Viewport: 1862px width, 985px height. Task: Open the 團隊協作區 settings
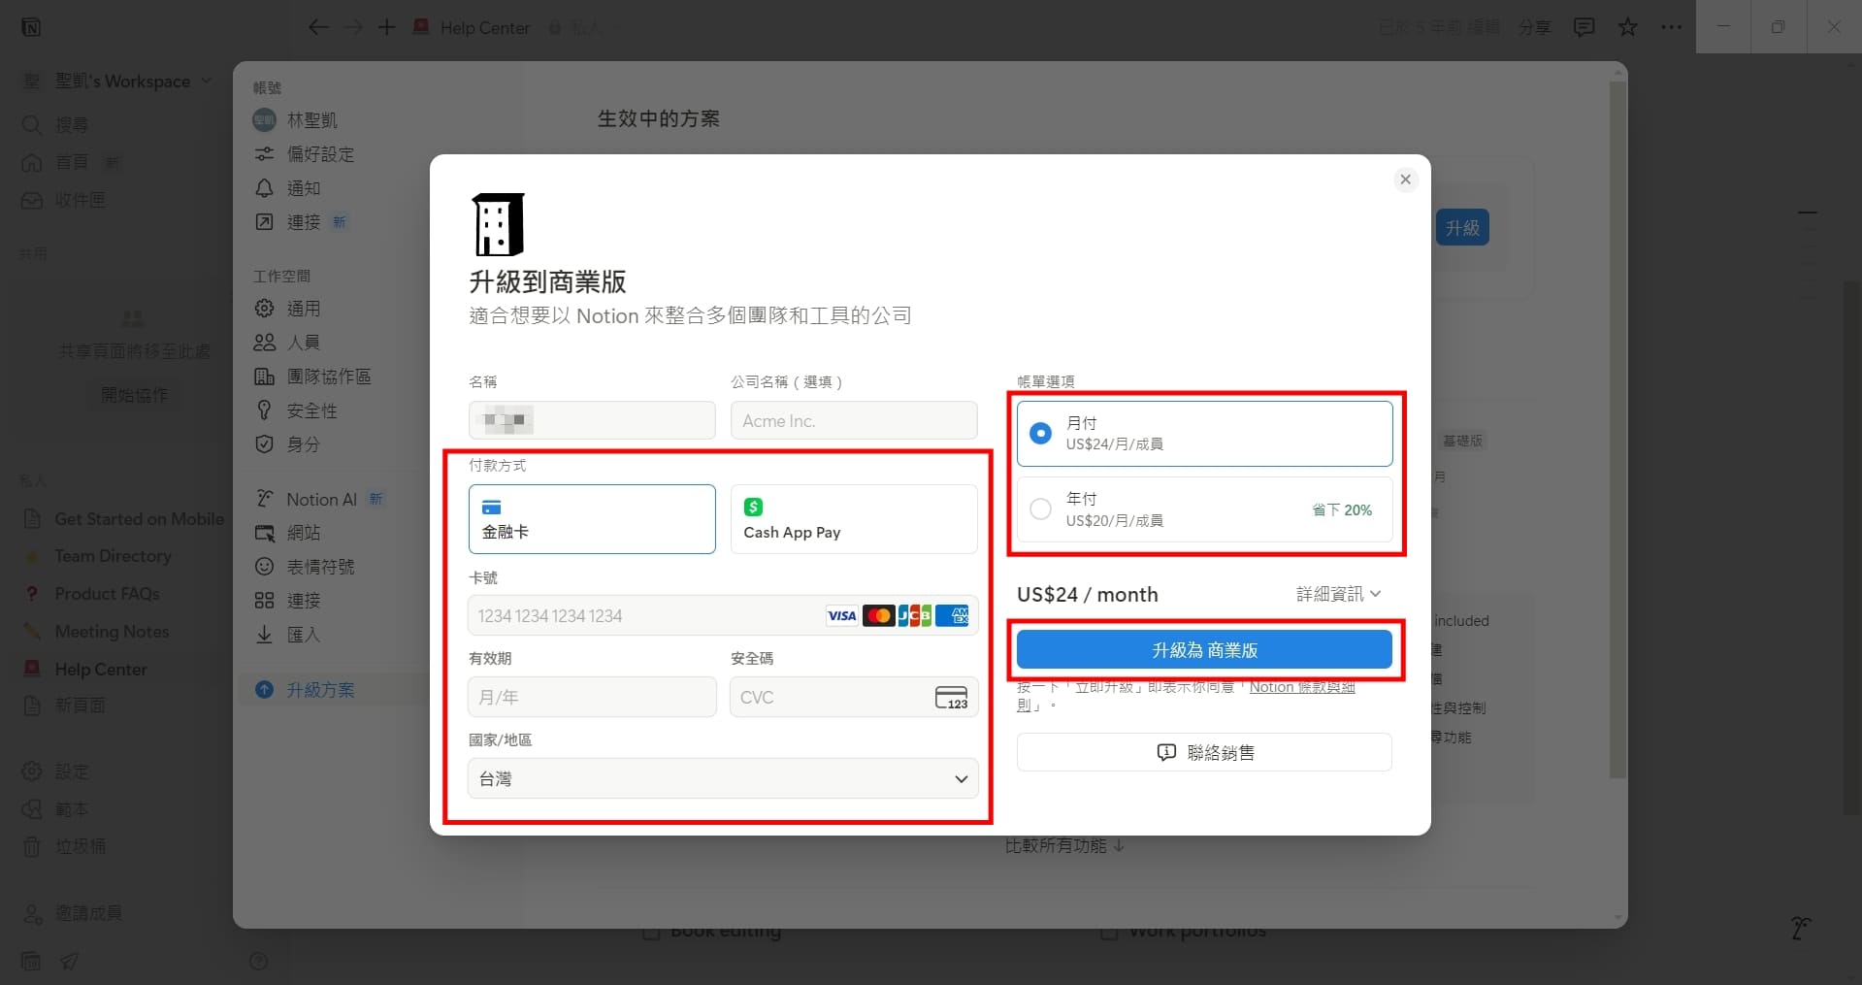[330, 377]
